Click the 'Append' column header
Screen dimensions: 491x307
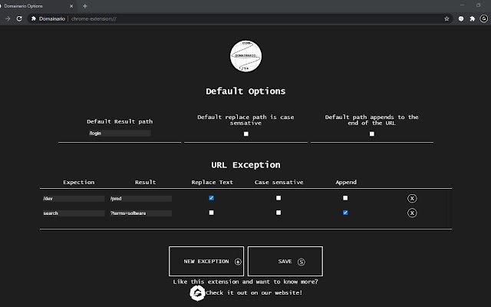pos(346,183)
